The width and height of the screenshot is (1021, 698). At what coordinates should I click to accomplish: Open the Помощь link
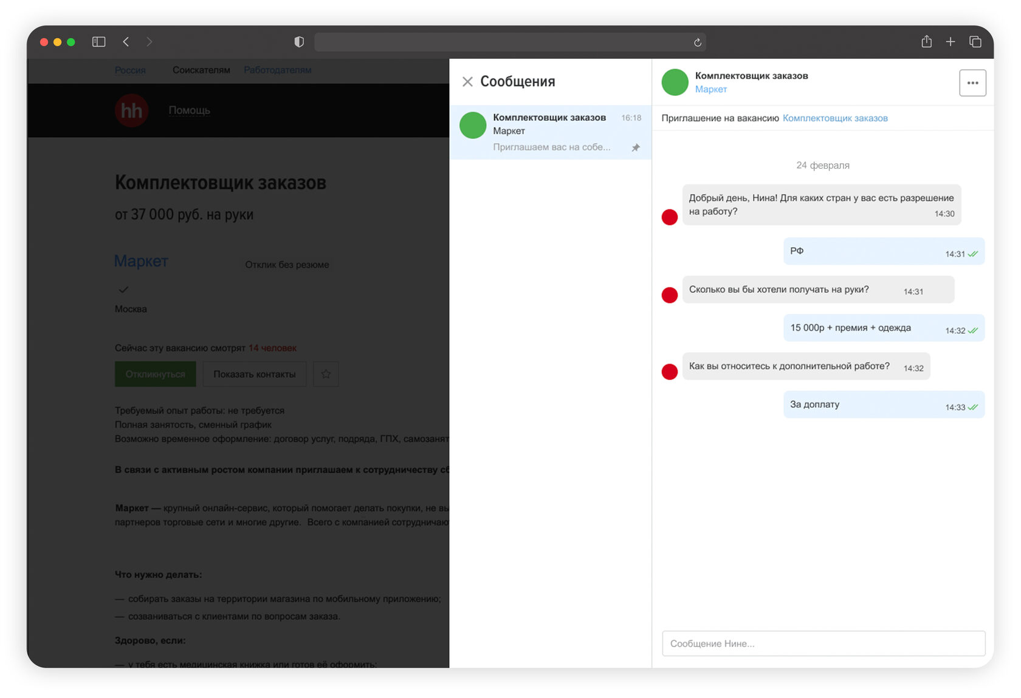pyautogui.click(x=189, y=110)
